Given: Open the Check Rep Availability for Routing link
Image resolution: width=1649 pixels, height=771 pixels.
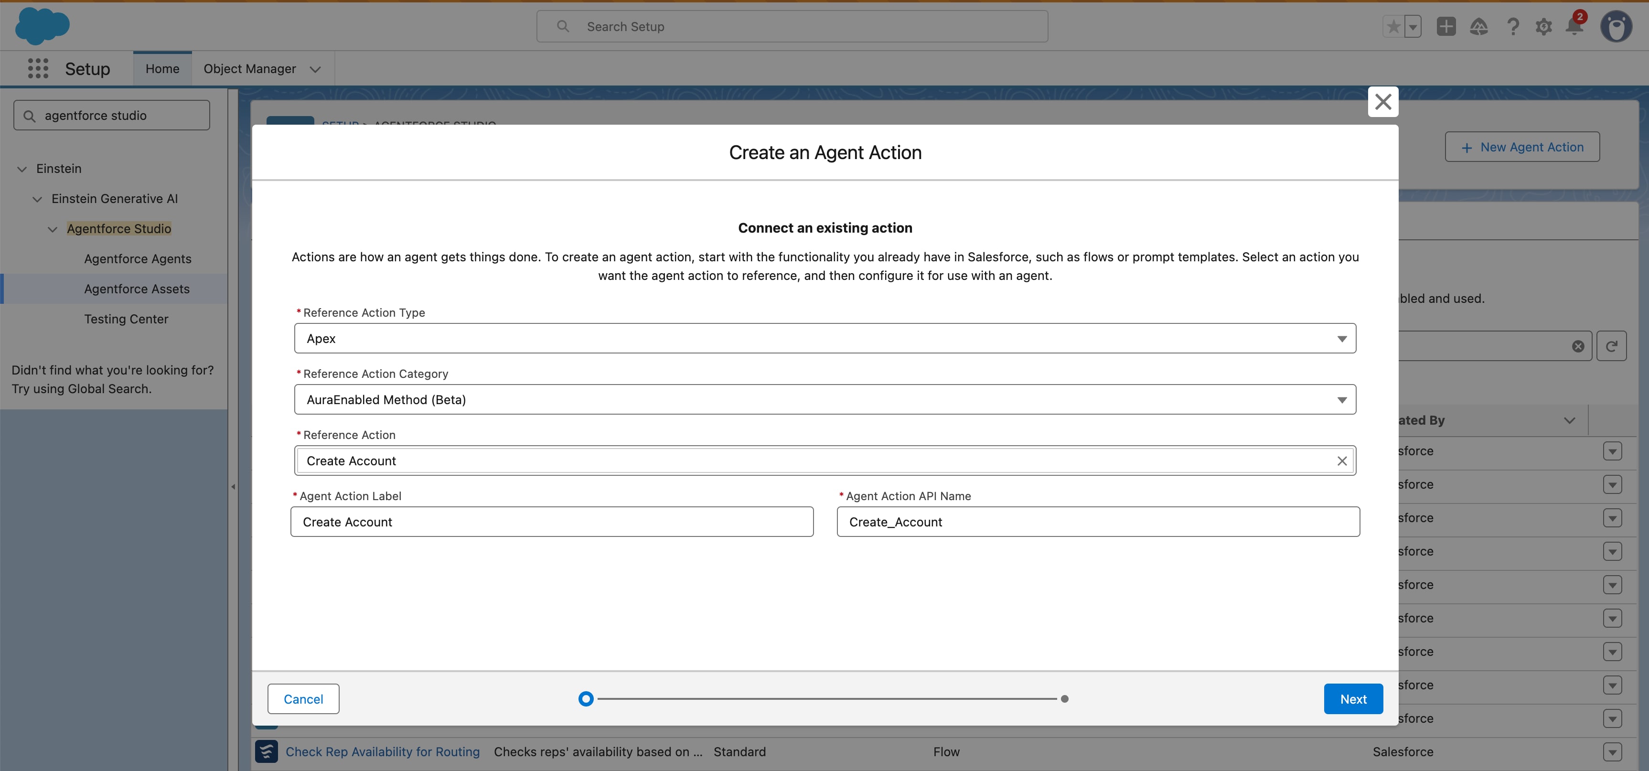Looking at the screenshot, I should pyautogui.click(x=383, y=751).
